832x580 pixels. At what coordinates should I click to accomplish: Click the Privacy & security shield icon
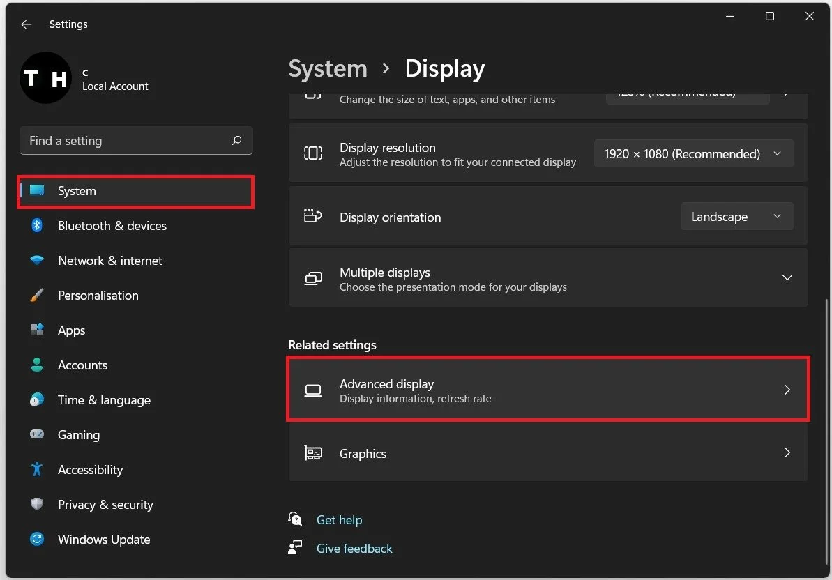(36, 504)
